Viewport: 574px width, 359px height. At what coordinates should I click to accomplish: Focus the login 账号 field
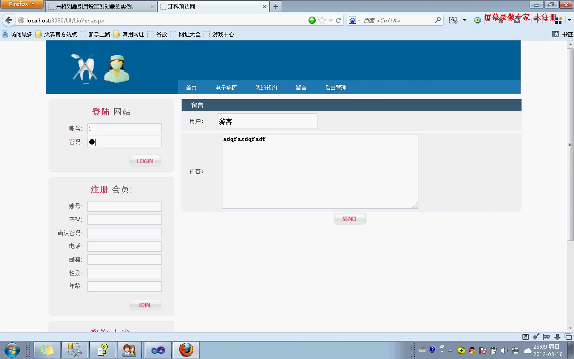tap(125, 129)
